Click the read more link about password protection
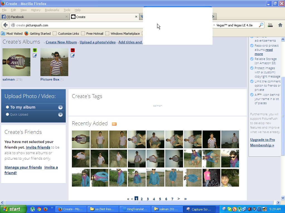The height and width of the screenshot is (213, 285). [263, 52]
